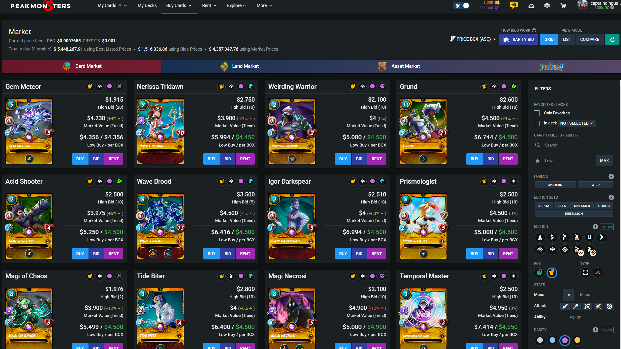This screenshot has height=349, width=621.
Task: Open the Mana equals operator selector
Action: coord(569,295)
